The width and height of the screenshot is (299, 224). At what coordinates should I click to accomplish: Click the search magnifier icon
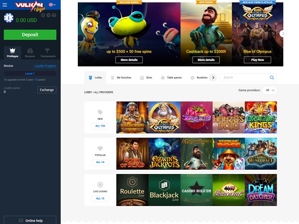pos(272,78)
